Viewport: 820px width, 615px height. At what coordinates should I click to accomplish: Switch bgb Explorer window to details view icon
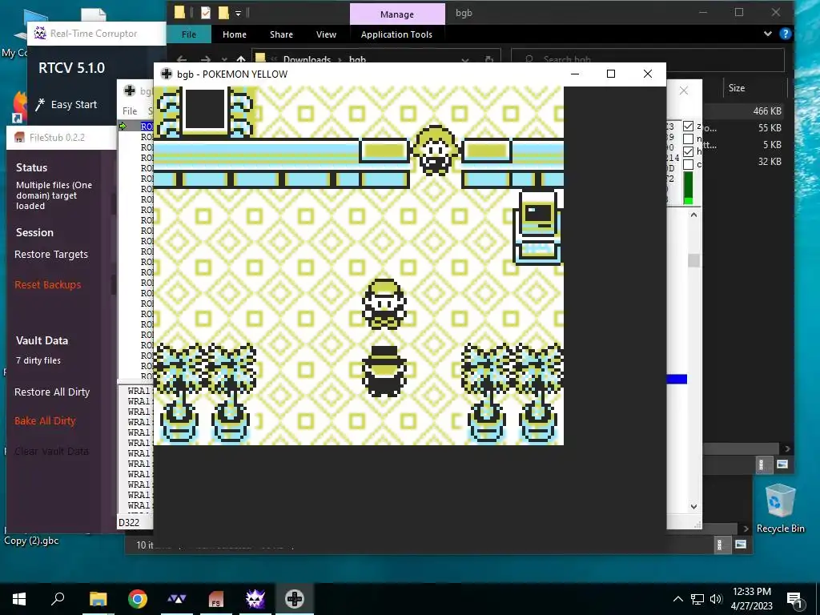[x=762, y=464]
